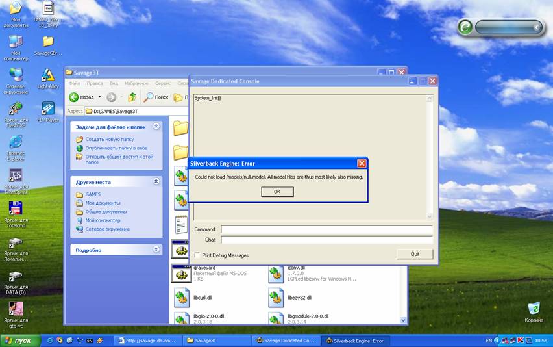Select the libcurl.dll file icon
The image size is (553, 347).
[181, 297]
